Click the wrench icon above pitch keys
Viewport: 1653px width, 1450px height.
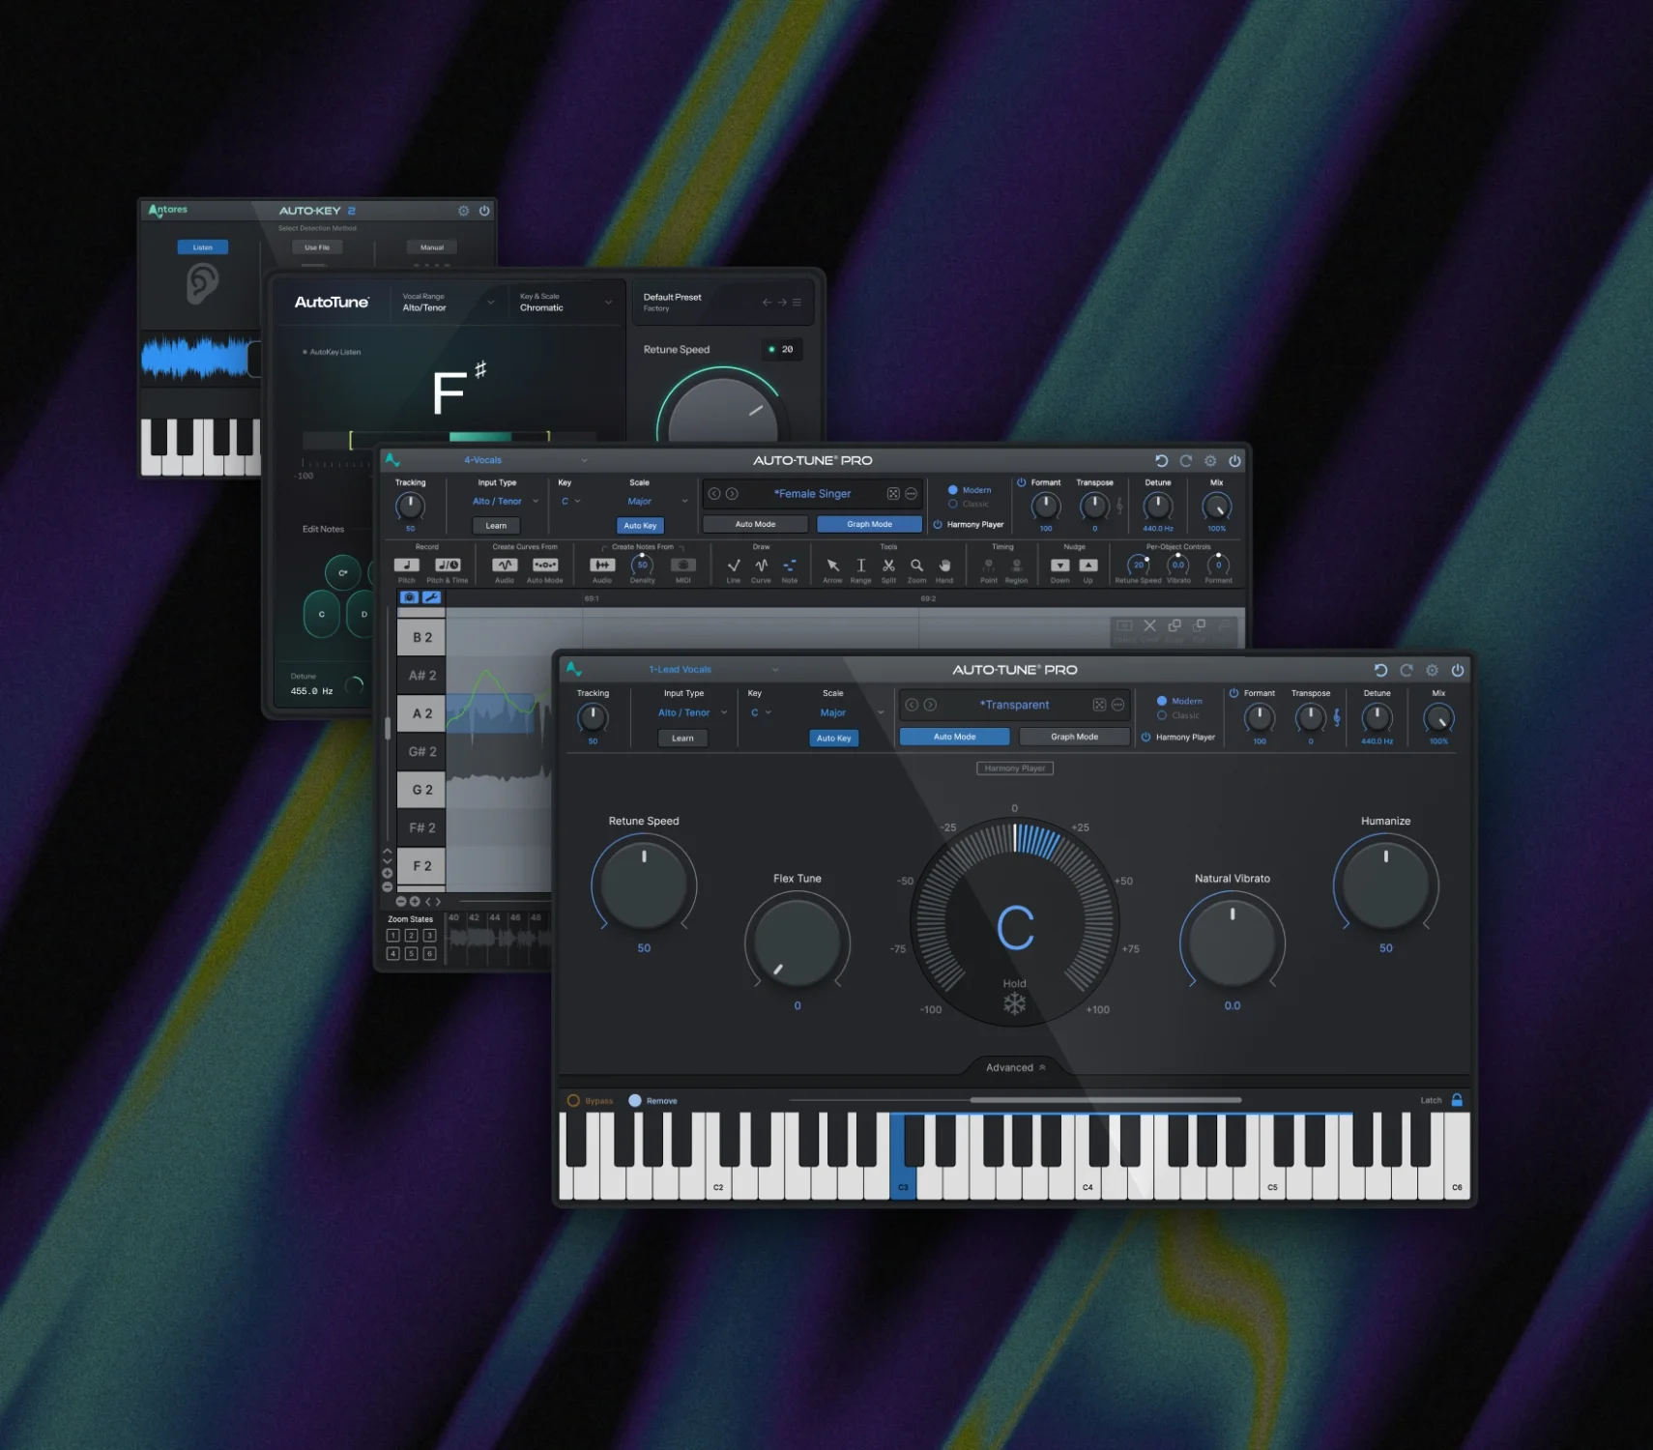(x=431, y=597)
